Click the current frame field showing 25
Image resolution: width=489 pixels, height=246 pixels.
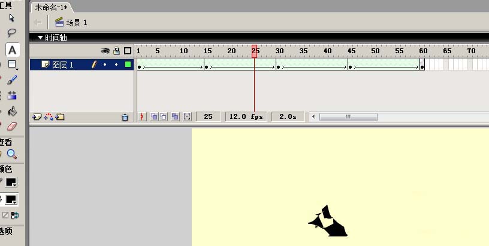pyautogui.click(x=208, y=117)
